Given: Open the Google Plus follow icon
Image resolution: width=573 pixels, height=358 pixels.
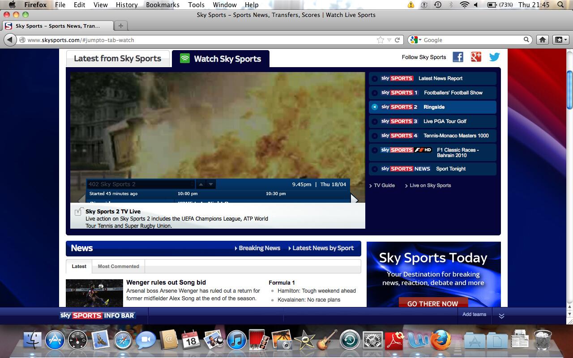Looking at the screenshot, I should [x=476, y=57].
